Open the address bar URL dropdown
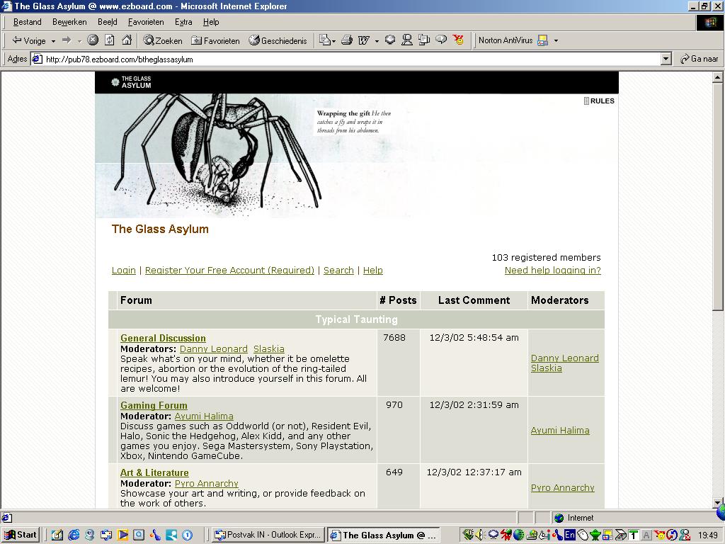The image size is (725, 544). (x=666, y=59)
